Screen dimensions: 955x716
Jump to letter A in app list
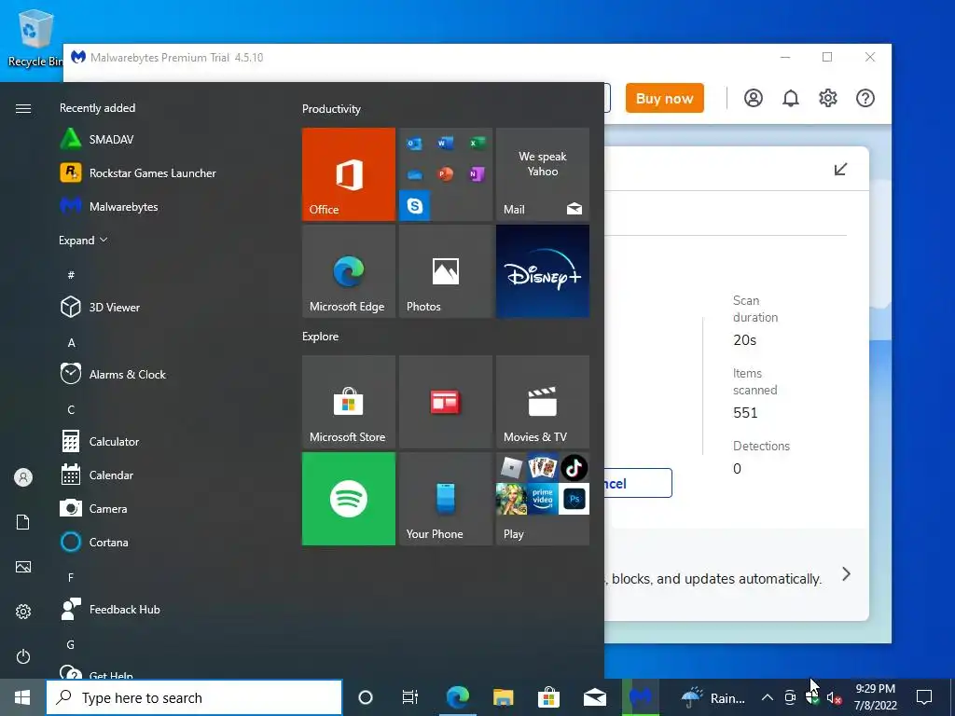(x=71, y=343)
